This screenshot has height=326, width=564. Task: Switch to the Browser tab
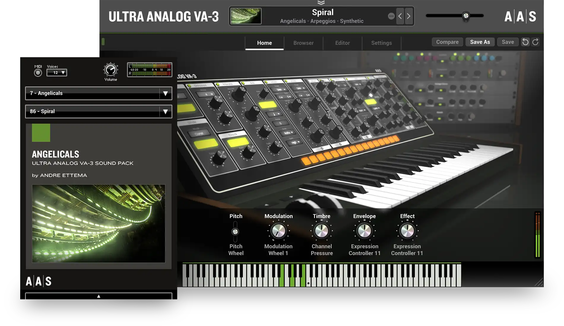303,43
